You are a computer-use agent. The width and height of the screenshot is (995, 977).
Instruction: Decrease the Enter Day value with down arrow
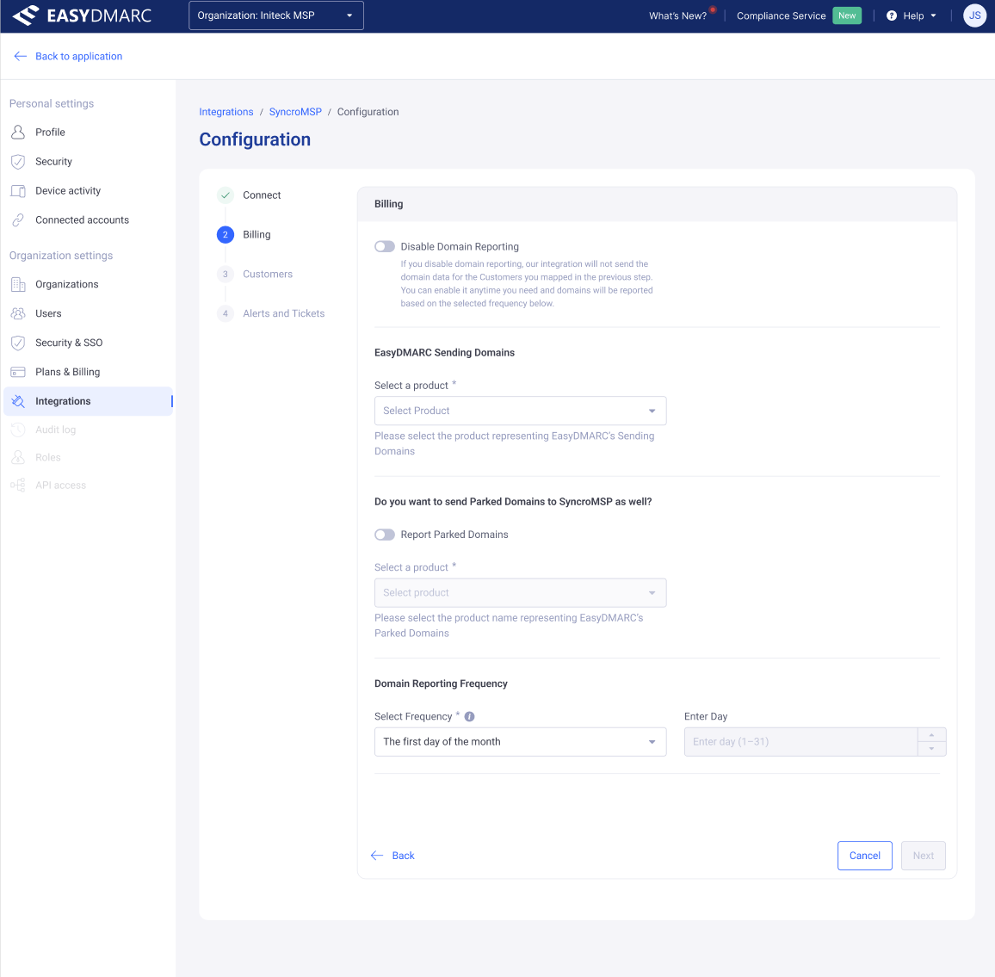click(x=931, y=749)
